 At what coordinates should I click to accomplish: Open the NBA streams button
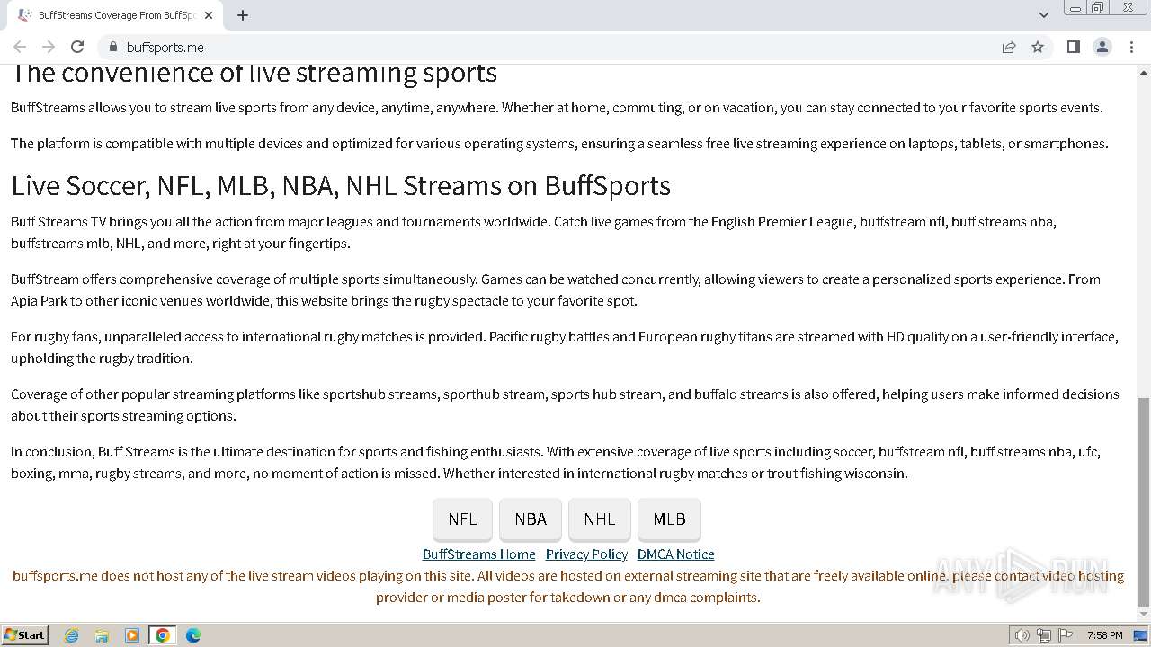[x=531, y=519]
